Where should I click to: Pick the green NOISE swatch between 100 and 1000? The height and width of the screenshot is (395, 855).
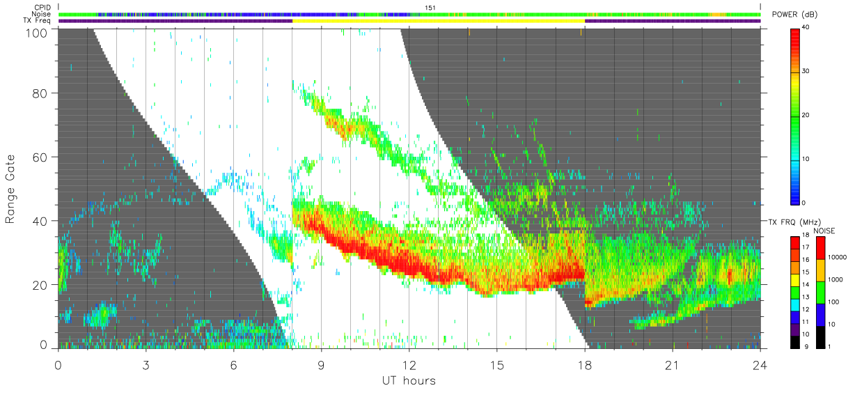point(822,293)
